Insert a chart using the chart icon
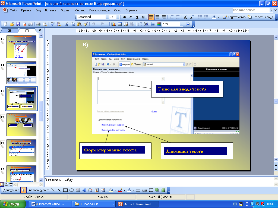278x208 pixels. pyautogui.click(x=113, y=24)
